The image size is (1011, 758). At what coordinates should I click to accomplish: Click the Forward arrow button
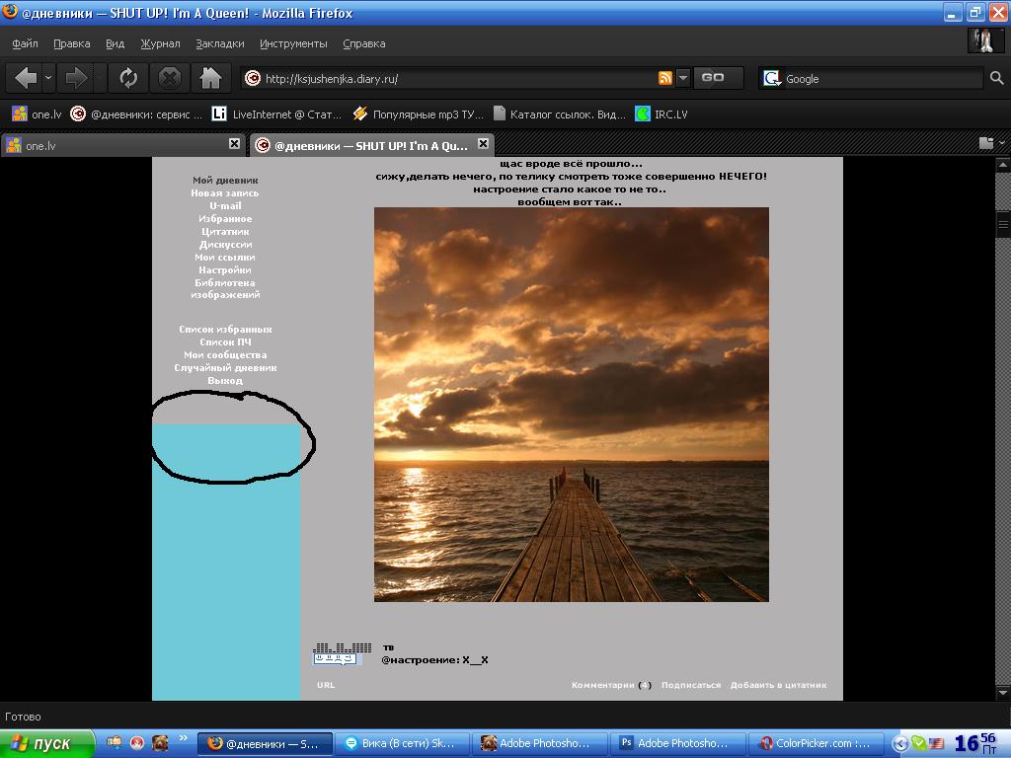[x=75, y=78]
